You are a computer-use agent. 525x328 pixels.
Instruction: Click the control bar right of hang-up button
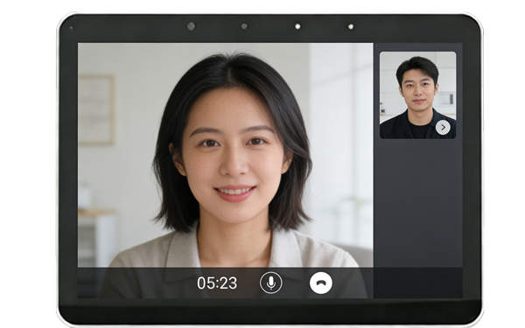(x=353, y=283)
